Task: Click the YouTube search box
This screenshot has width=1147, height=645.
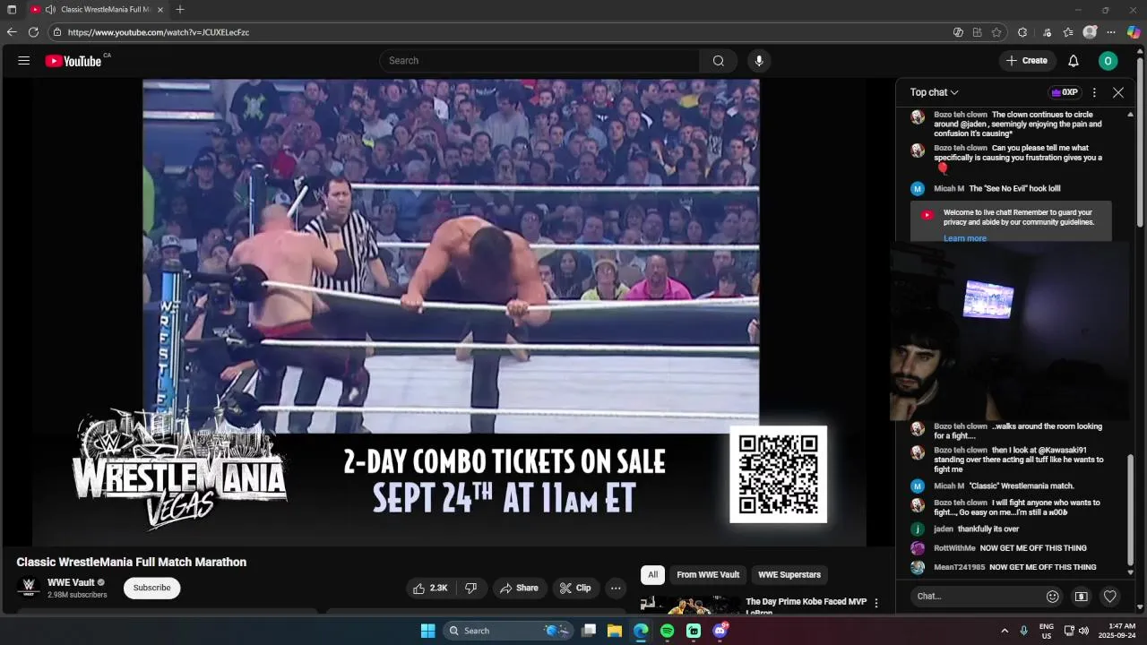Action: click(x=539, y=61)
